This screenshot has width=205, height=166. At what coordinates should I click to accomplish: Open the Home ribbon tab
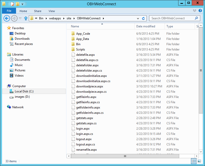pos(23,11)
